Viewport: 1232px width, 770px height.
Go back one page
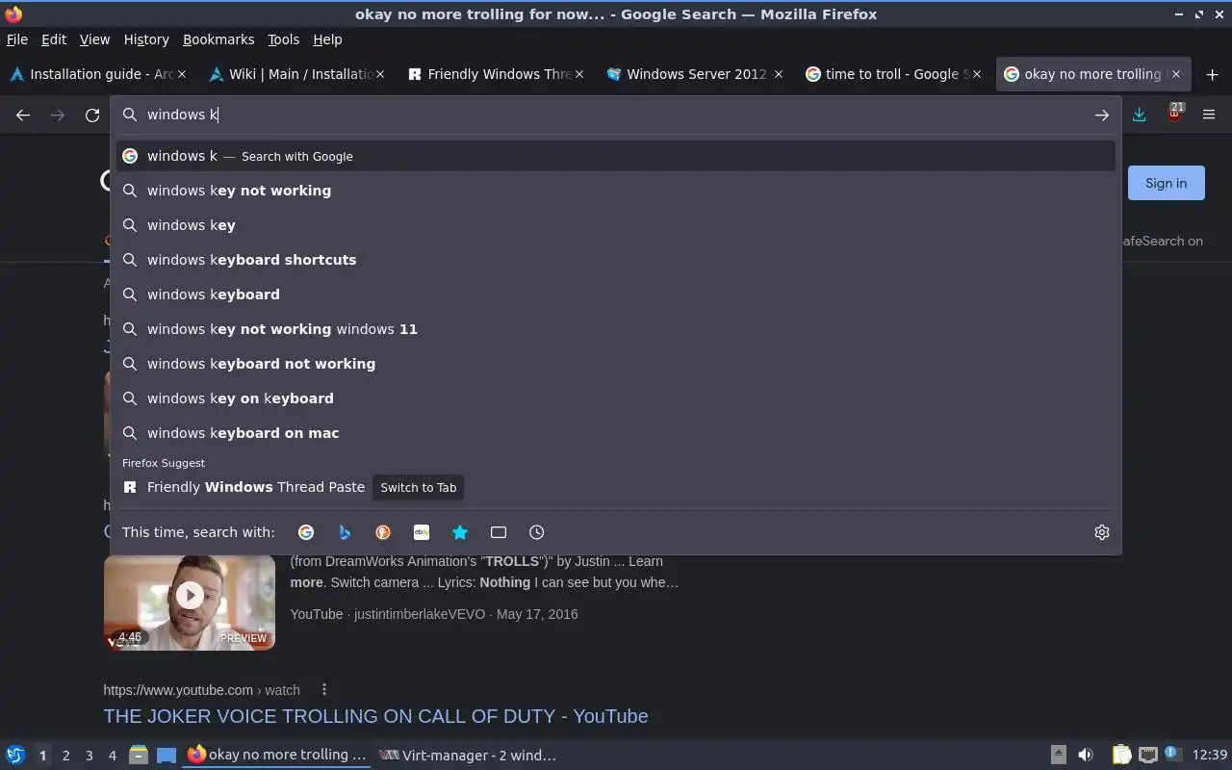click(x=23, y=115)
